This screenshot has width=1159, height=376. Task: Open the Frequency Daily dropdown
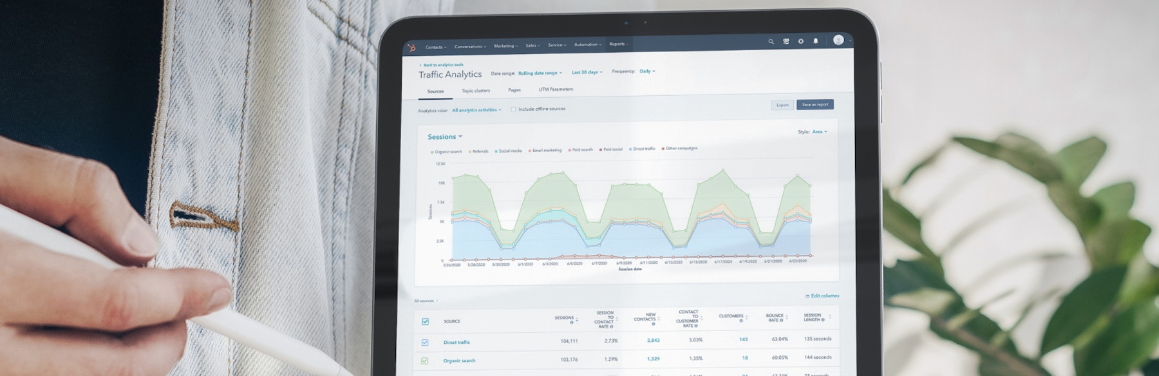(647, 71)
